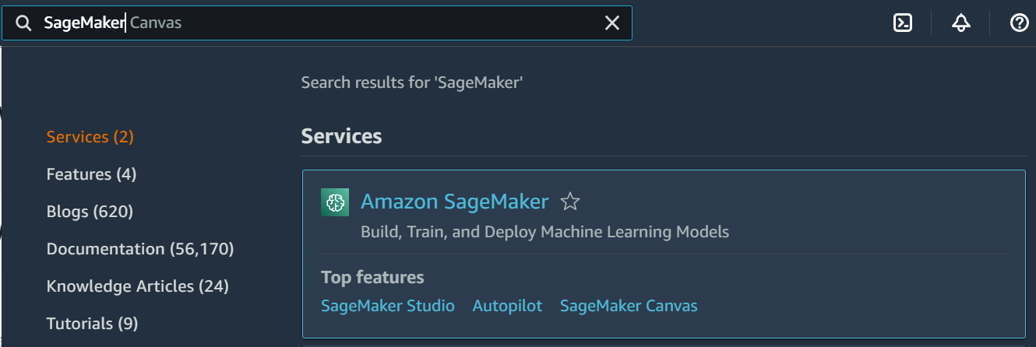The image size is (1036, 347).
Task: Favorite Amazon SageMaker with the star
Action: [570, 202]
